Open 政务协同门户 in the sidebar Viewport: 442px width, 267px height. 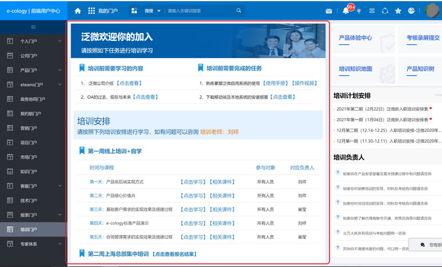coord(34,99)
